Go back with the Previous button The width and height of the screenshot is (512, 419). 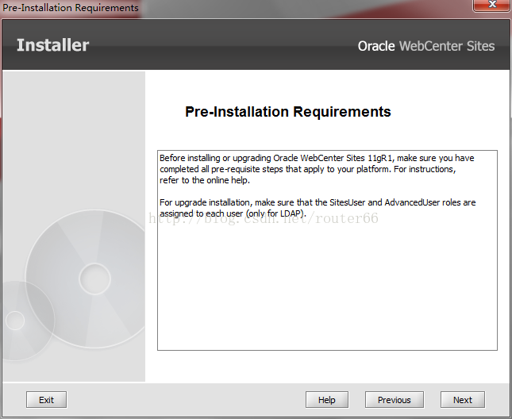(395, 400)
